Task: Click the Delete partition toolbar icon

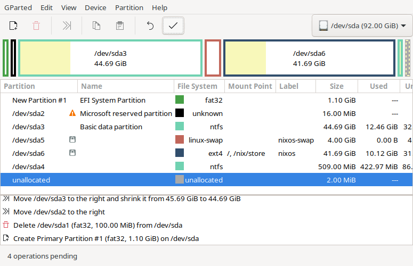Action: tap(36, 26)
